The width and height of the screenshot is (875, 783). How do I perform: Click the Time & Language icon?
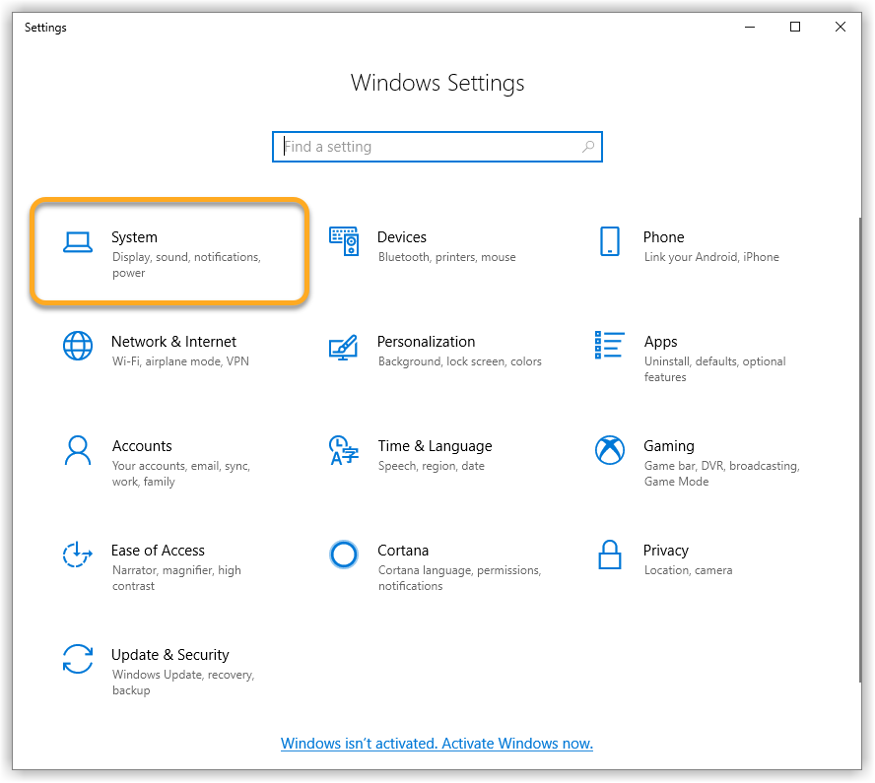point(343,451)
